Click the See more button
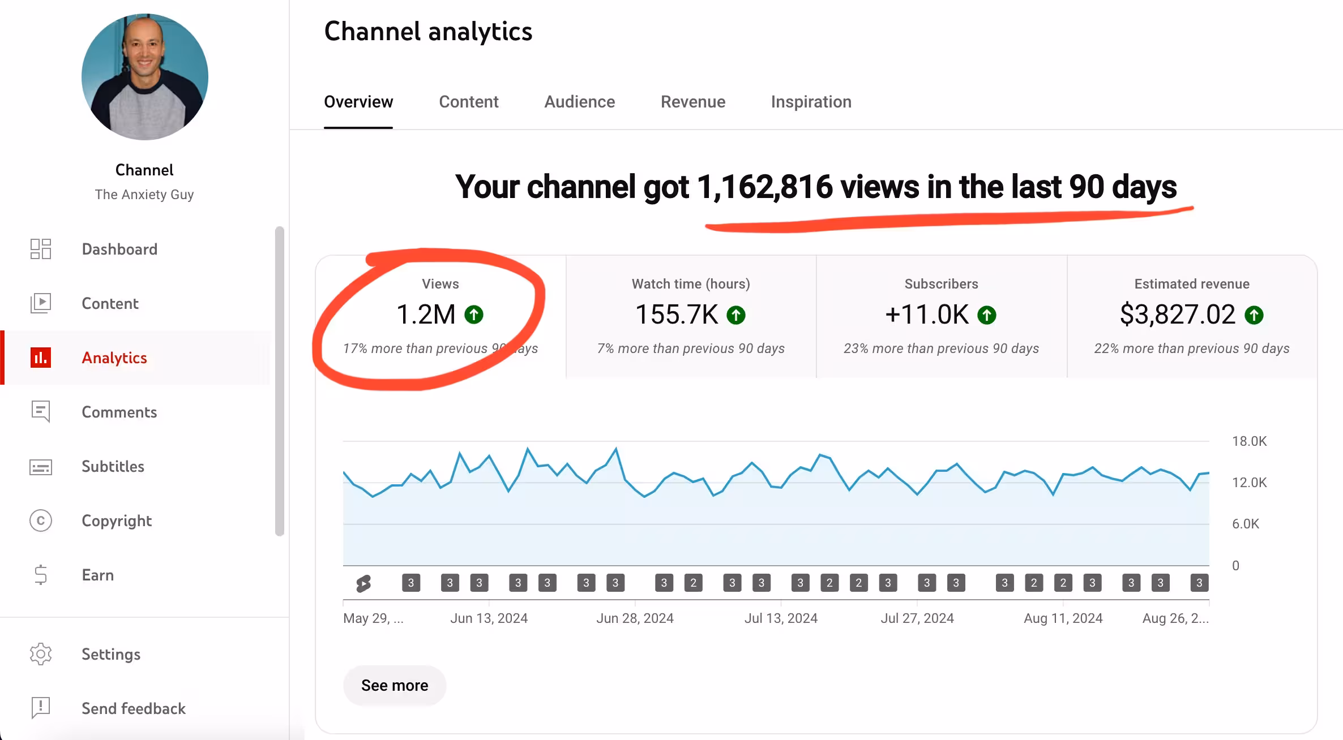 pyautogui.click(x=395, y=686)
